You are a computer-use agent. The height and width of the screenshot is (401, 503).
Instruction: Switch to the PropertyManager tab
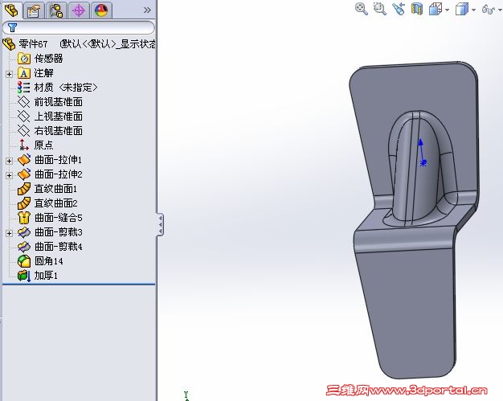coord(34,10)
